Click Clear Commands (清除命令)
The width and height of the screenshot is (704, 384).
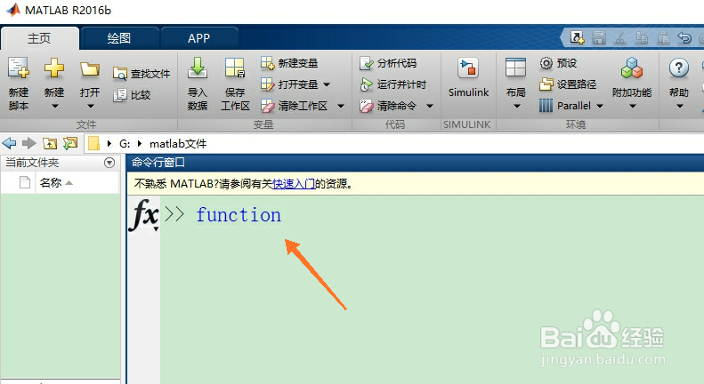388,106
